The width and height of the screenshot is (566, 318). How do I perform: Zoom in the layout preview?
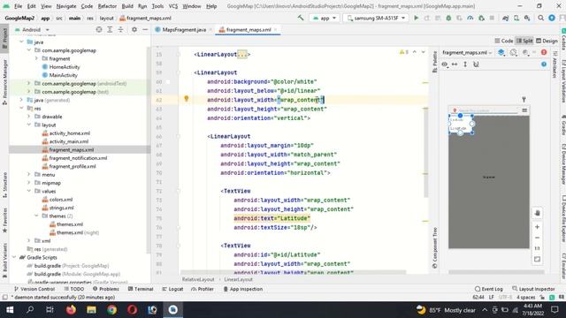(537, 227)
